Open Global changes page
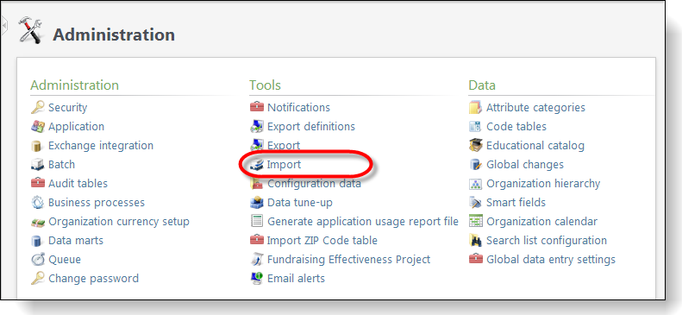The image size is (682, 315). (x=525, y=165)
